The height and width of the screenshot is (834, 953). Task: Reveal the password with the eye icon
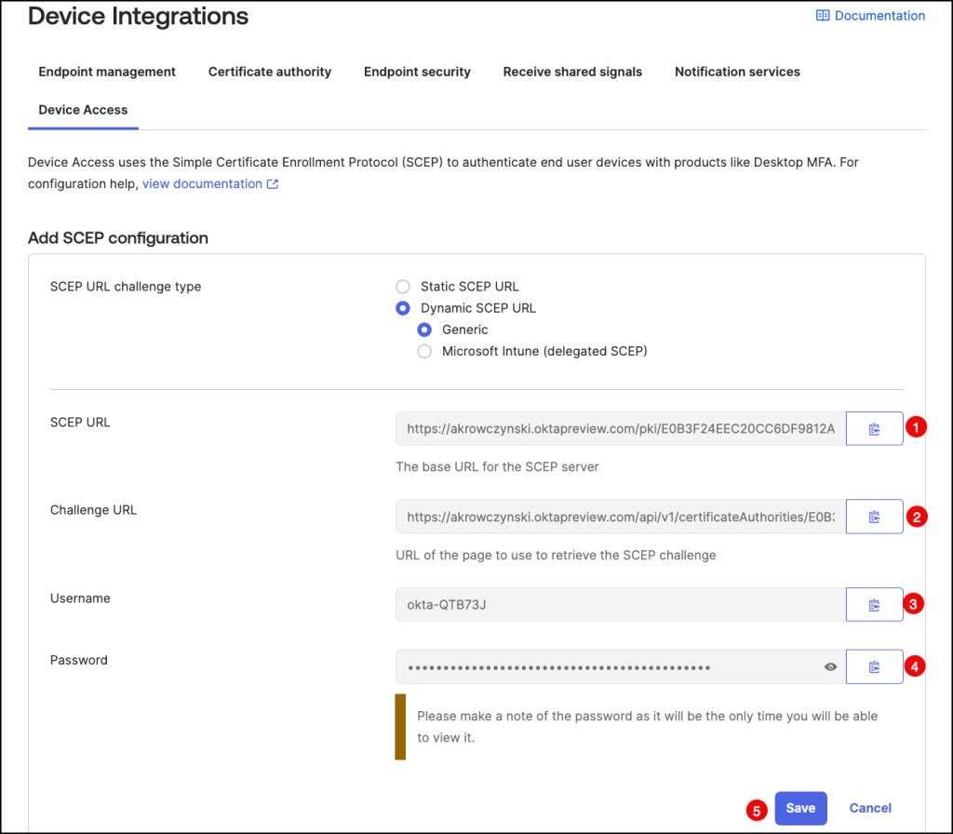coord(830,667)
